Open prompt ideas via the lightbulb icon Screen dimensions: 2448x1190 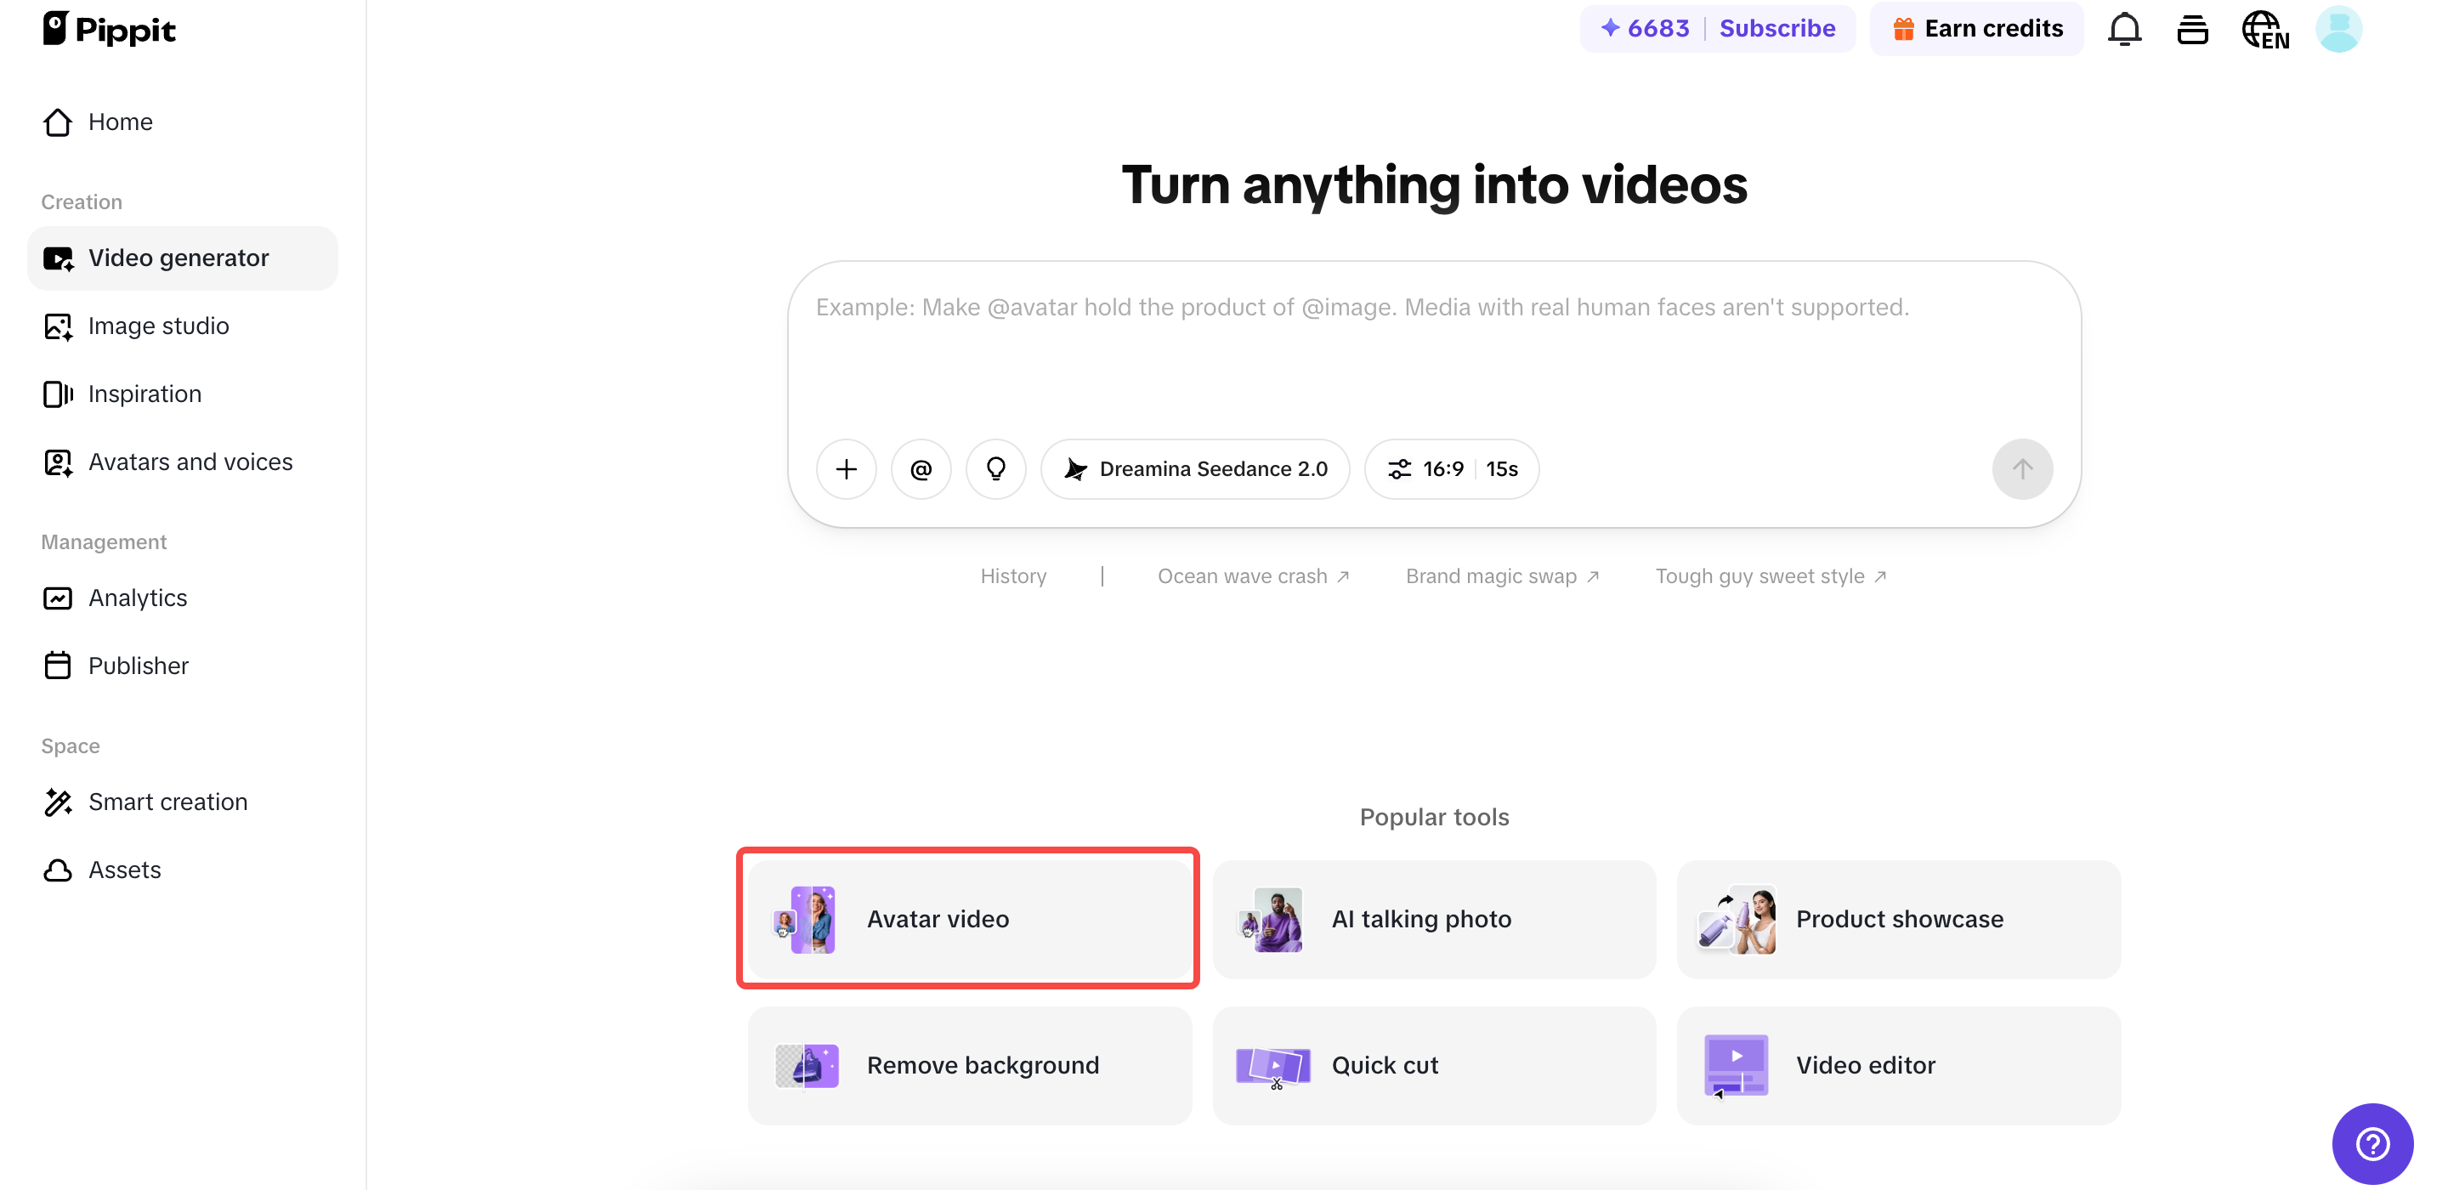[995, 468]
